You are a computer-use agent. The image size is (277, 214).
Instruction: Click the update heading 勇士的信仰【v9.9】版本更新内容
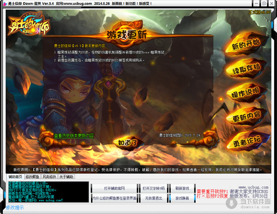[79, 46]
